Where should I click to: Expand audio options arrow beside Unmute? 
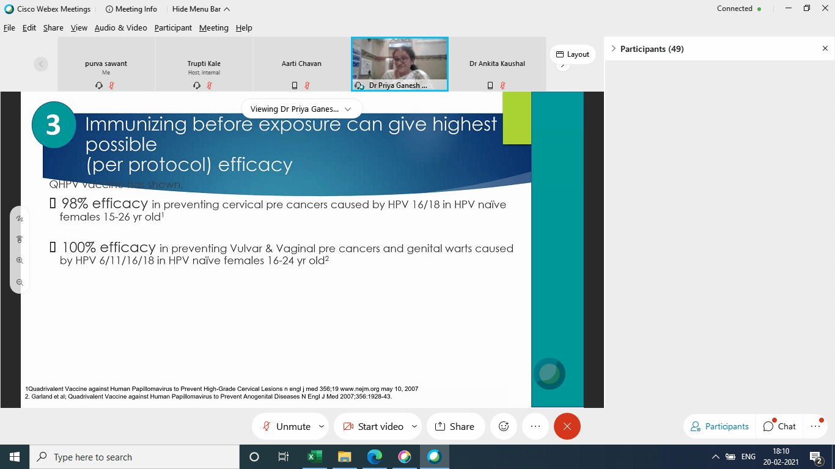[322, 426]
